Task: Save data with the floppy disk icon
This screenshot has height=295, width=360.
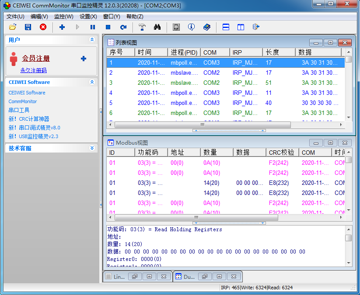Action: coord(28,27)
